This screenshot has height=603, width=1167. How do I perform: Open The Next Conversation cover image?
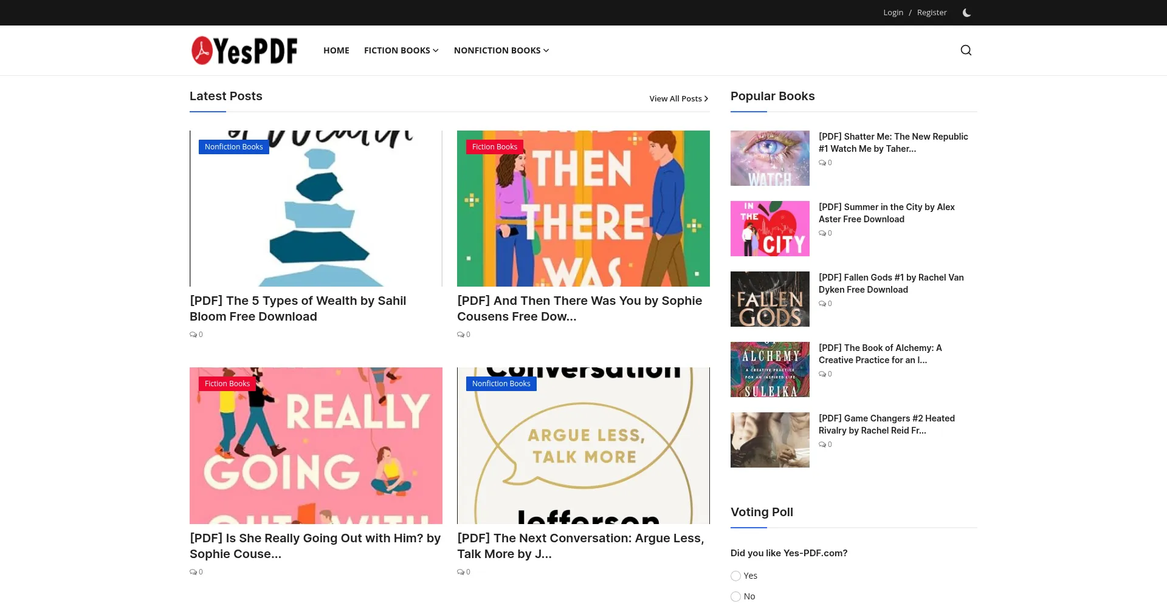click(583, 446)
